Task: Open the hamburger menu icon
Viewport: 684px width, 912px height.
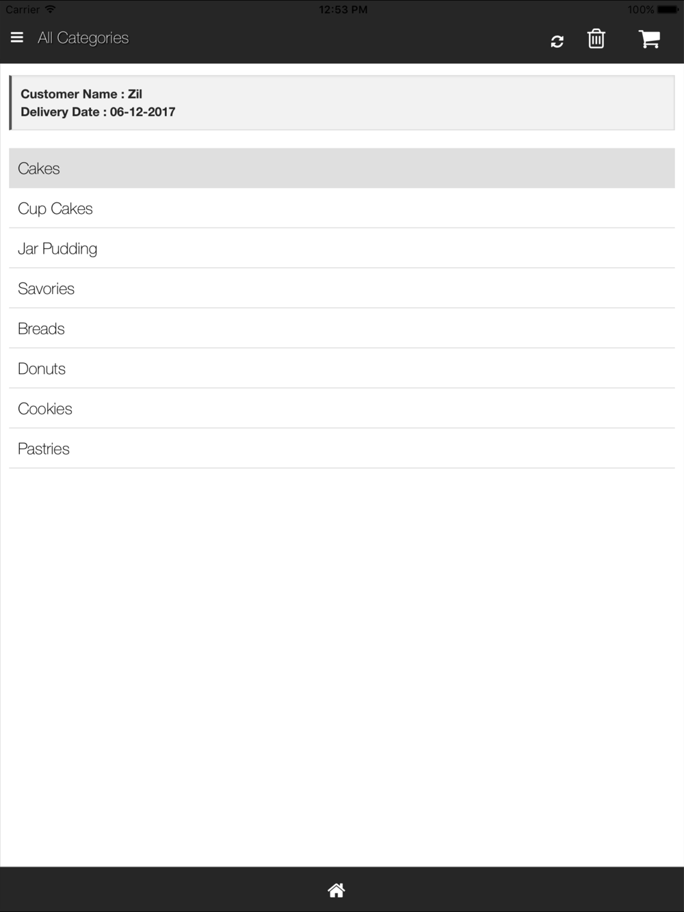Action: pyautogui.click(x=17, y=38)
